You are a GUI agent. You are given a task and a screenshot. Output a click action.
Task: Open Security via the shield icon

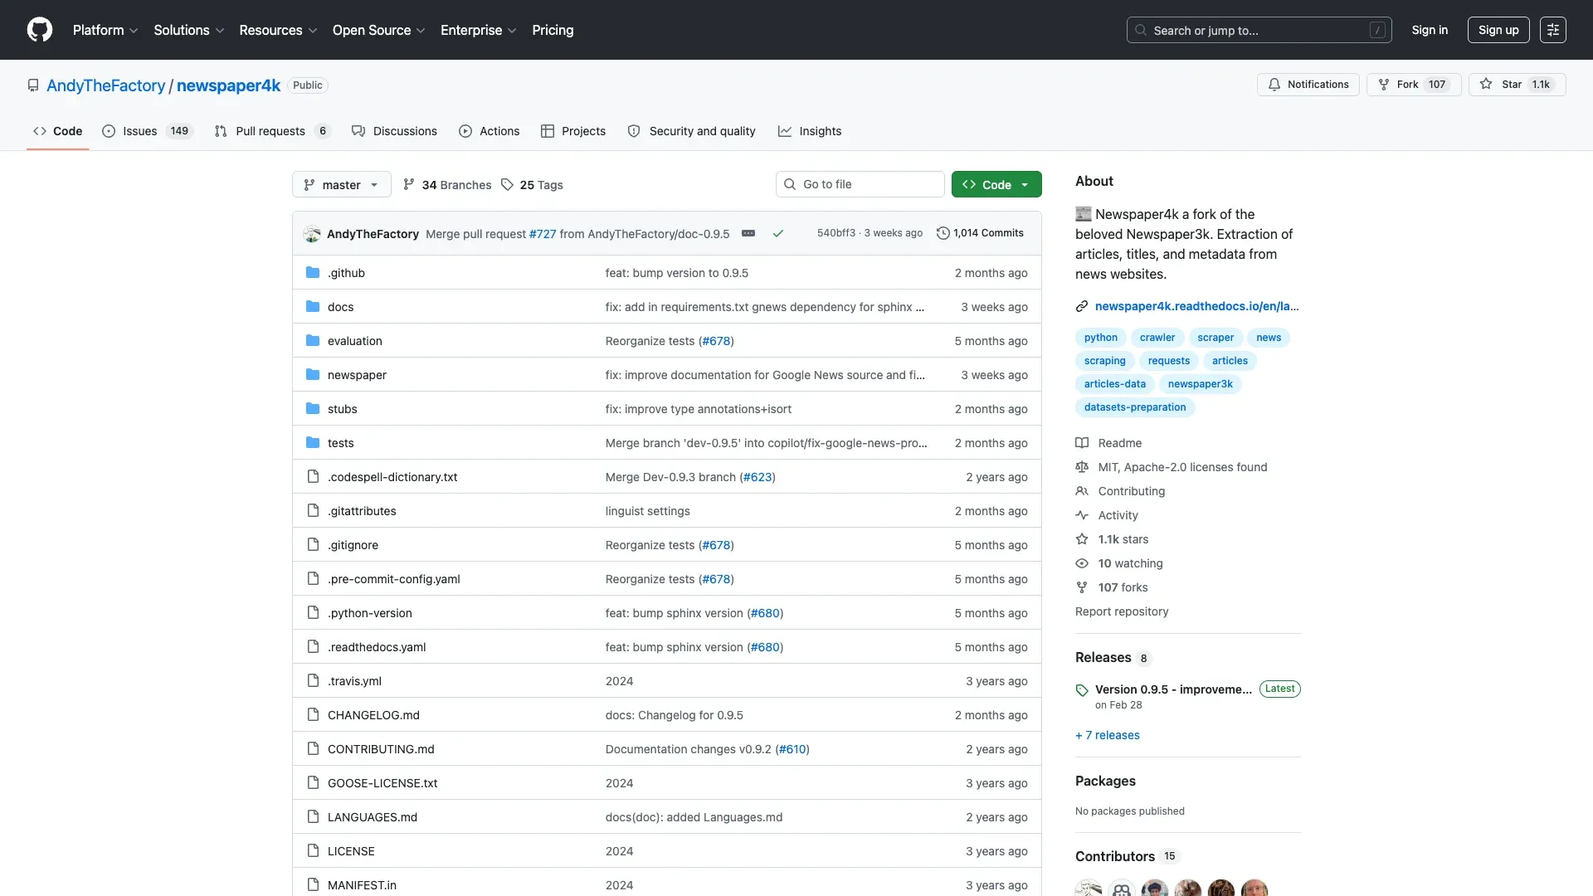634,131
